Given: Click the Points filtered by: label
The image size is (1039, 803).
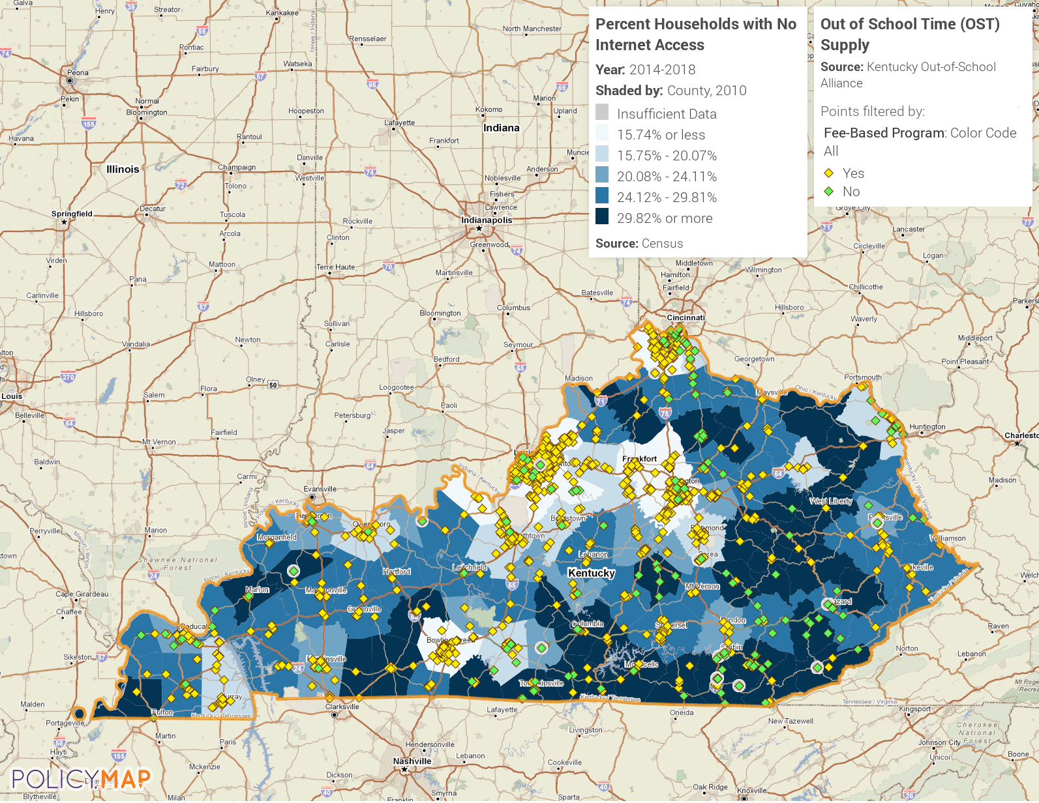Looking at the screenshot, I should tap(873, 111).
